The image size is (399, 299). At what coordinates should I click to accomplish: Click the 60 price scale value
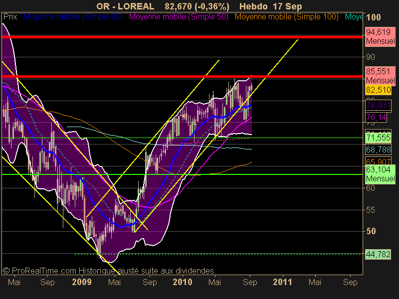pyautogui.click(x=371, y=188)
